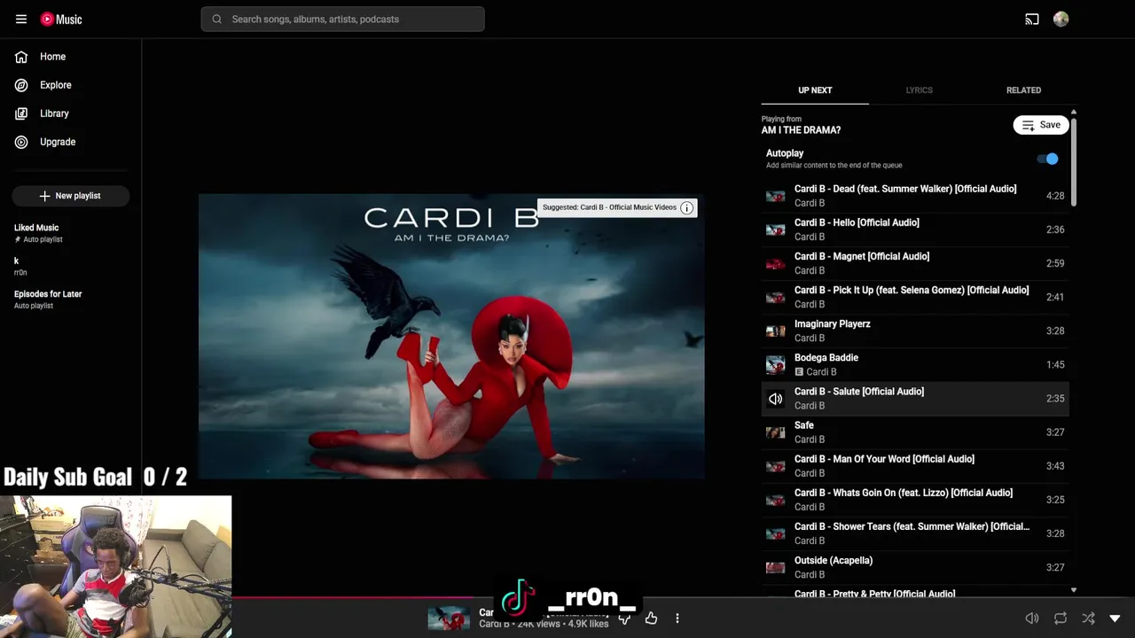
Task: Play Cardi B - Hello [Official Audio]
Action: pyautogui.click(x=915, y=230)
